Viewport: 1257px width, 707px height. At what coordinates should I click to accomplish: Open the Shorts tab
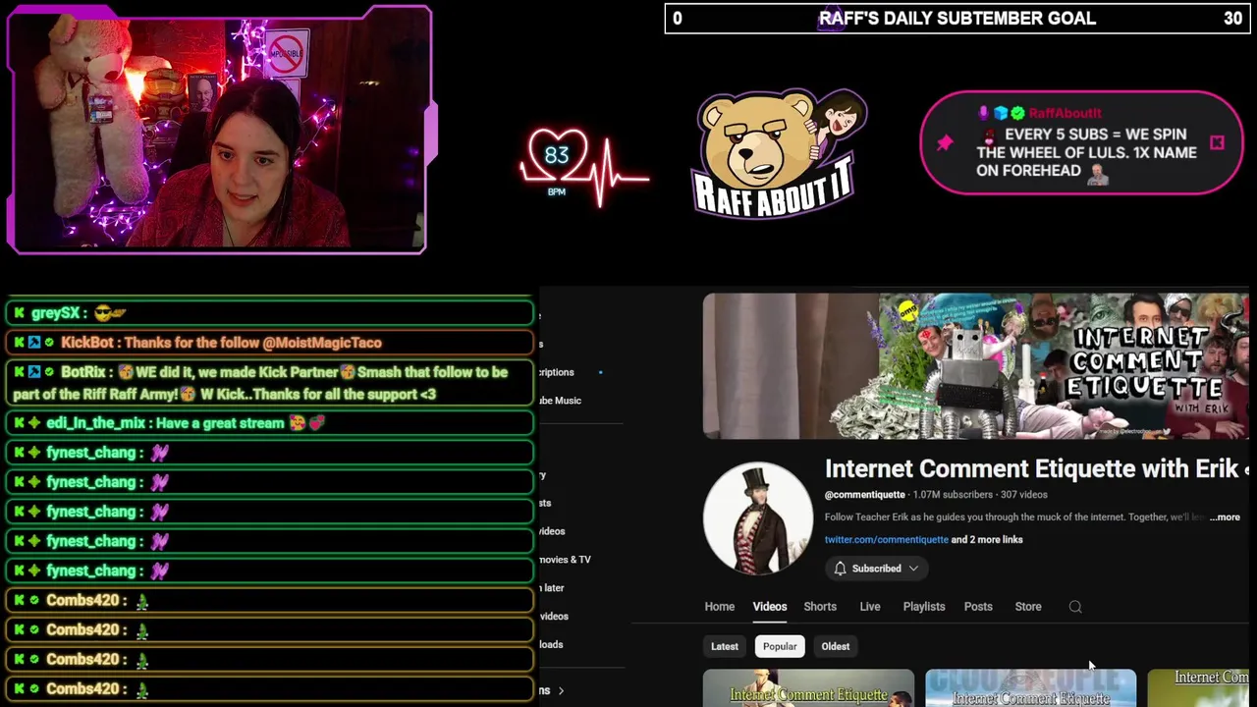tap(820, 607)
